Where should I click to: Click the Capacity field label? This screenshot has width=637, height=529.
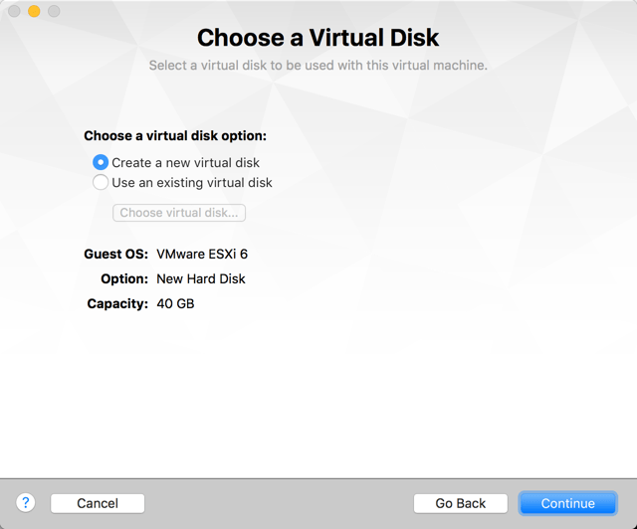pos(117,303)
